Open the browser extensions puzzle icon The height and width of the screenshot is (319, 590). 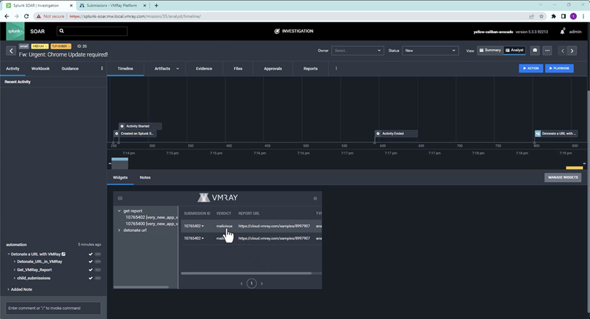553,16
